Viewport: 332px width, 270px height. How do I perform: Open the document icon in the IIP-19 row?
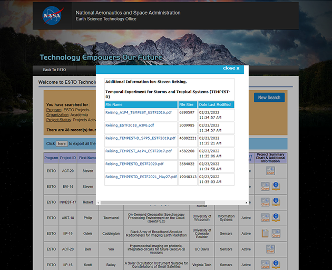click(265, 233)
